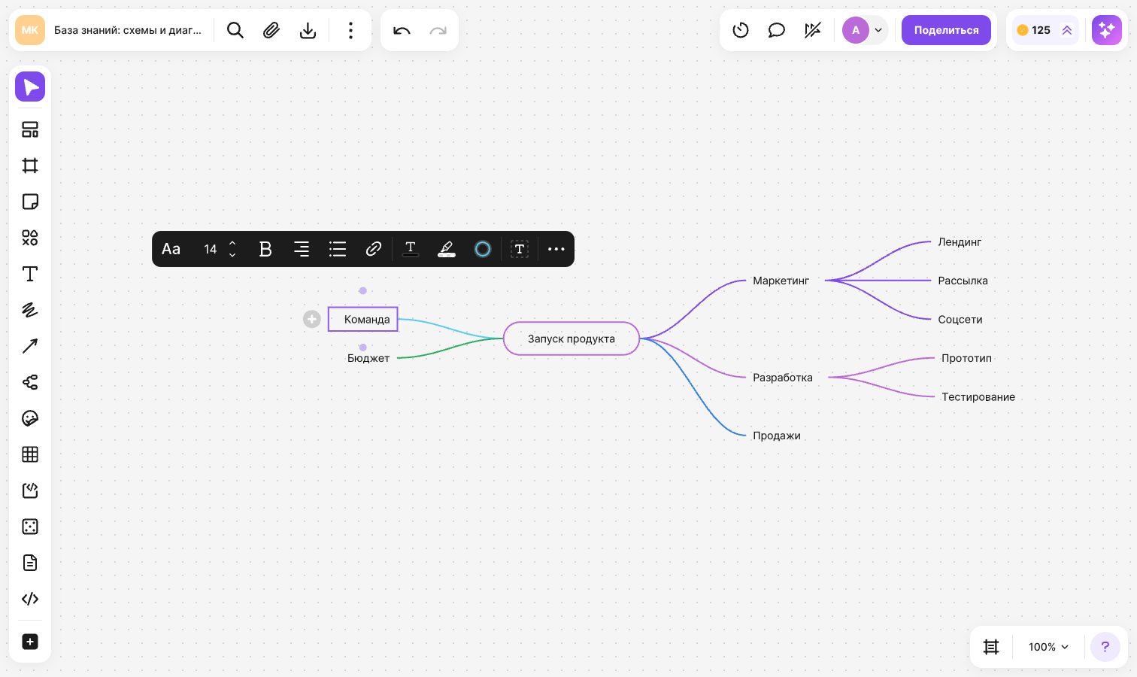Open the 125 credits indicator
This screenshot has width=1137, height=677.
(1046, 30)
